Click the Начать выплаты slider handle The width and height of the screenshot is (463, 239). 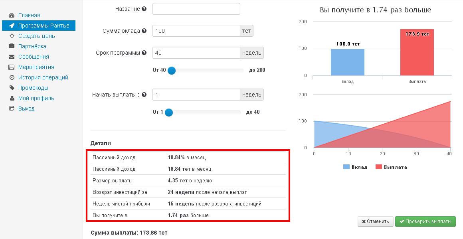coord(169,113)
